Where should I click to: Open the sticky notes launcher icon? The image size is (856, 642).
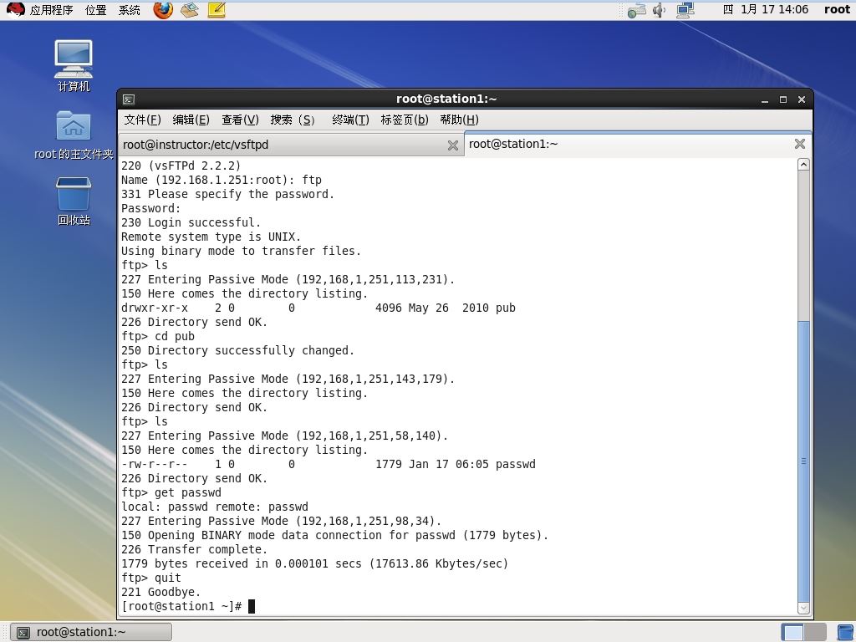point(217,10)
